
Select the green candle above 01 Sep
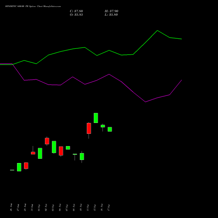pyautogui.click(x=40, y=153)
